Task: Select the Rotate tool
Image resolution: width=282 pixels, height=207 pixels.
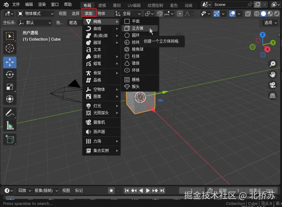Action: (10, 74)
